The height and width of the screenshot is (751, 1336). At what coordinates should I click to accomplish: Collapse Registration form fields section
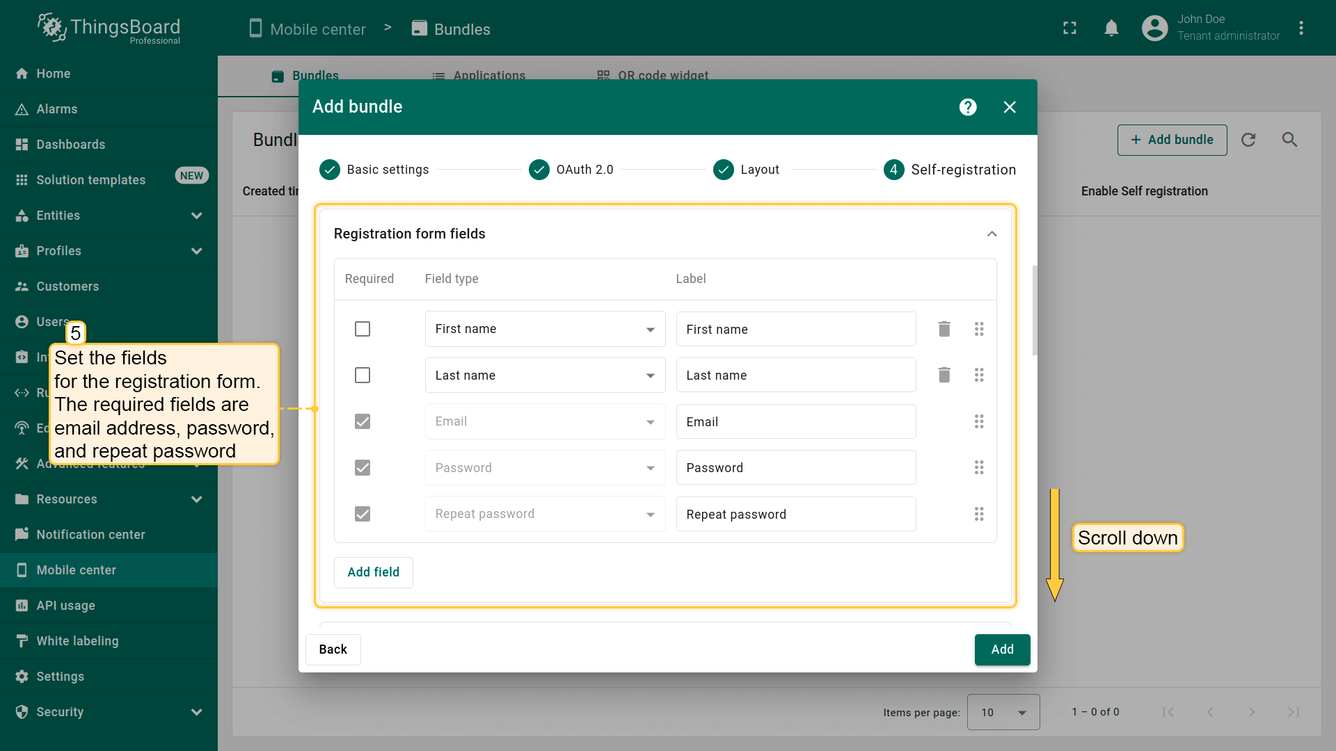pos(992,234)
